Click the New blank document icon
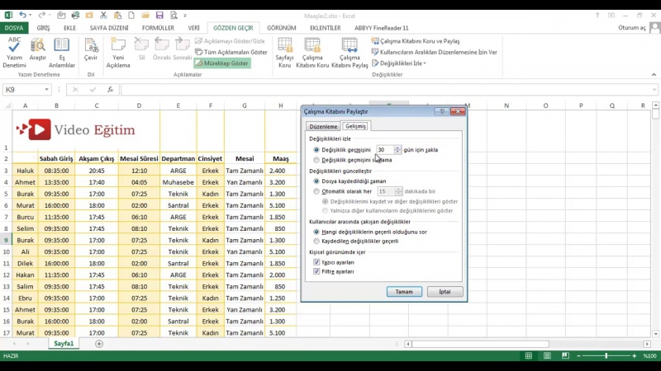This screenshot has height=371, width=661. pyautogui.click(x=131, y=16)
